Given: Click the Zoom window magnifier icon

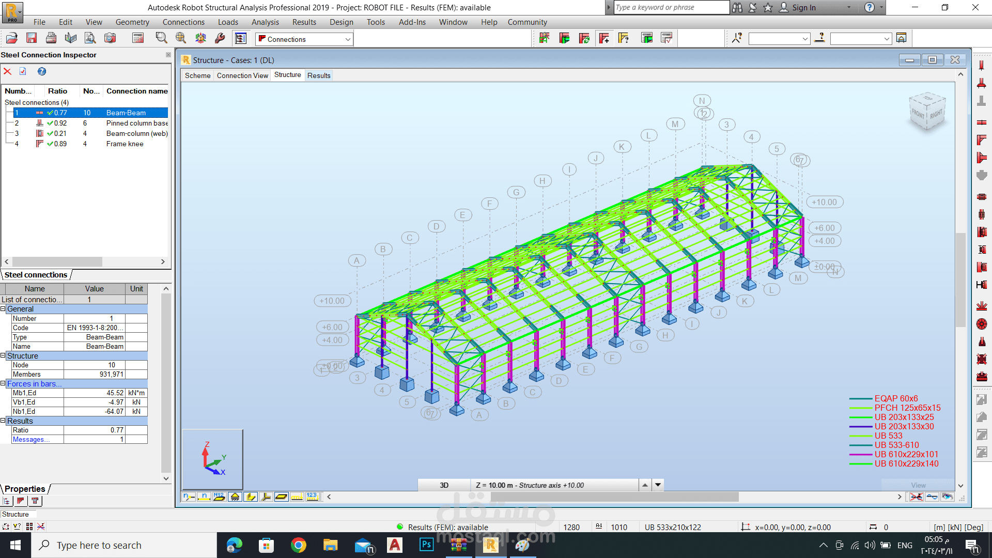Looking at the screenshot, I should point(161,38).
